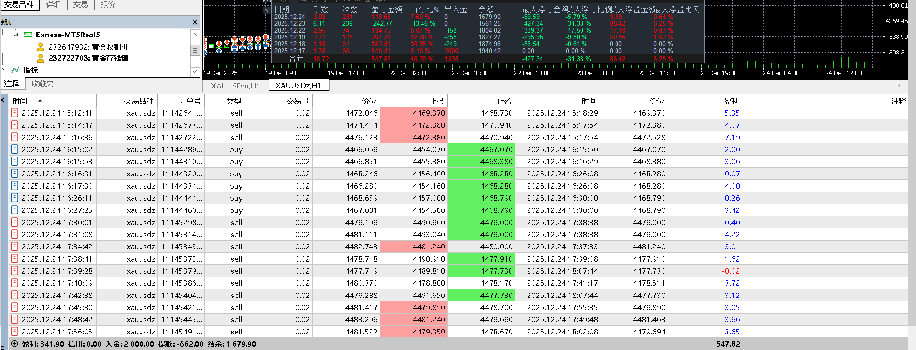Select the highlighted 止损 cell 4469.370

click(414, 113)
